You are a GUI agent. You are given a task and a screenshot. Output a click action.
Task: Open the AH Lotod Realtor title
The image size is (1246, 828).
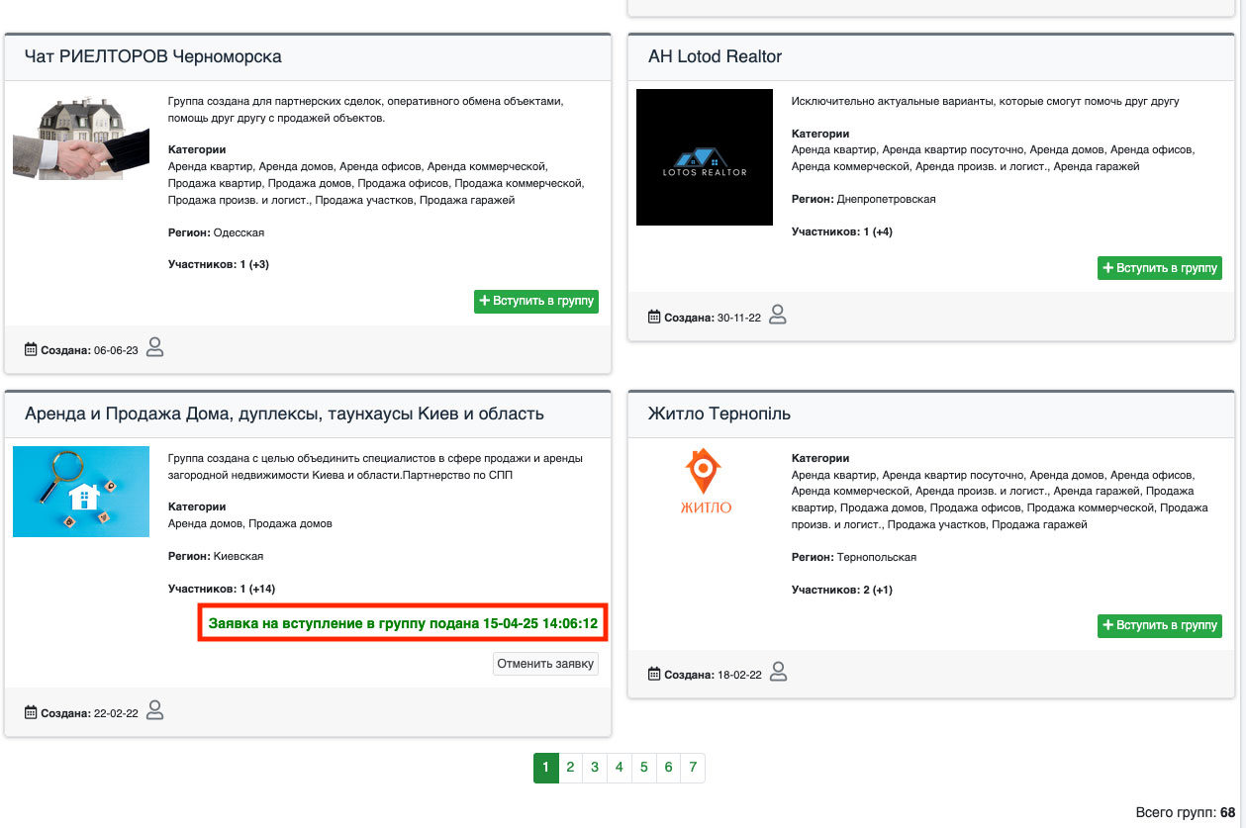pyautogui.click(x=715, y=57)
